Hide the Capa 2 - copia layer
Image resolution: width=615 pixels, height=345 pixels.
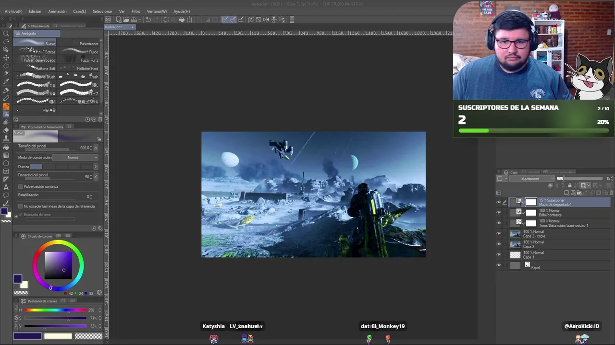coord(499,233)
